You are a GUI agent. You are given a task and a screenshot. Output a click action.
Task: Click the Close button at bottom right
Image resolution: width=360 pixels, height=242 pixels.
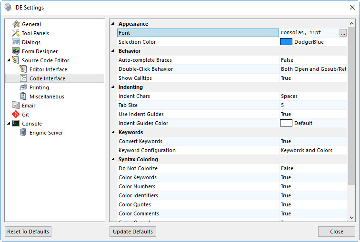[x=336, y=232]
